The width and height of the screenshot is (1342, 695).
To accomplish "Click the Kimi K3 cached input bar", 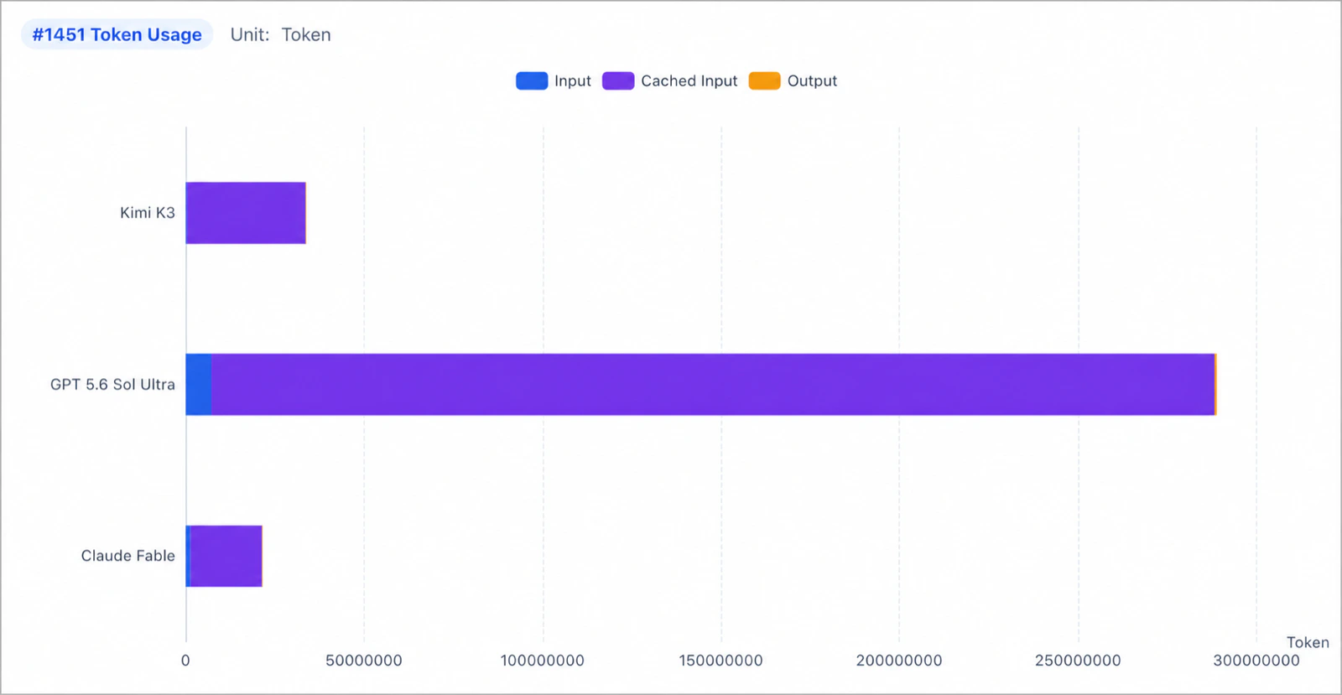I will click(246, 213).
